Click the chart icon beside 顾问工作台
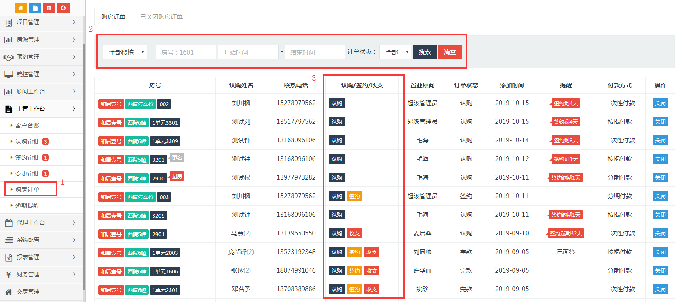 click(8, 92)
